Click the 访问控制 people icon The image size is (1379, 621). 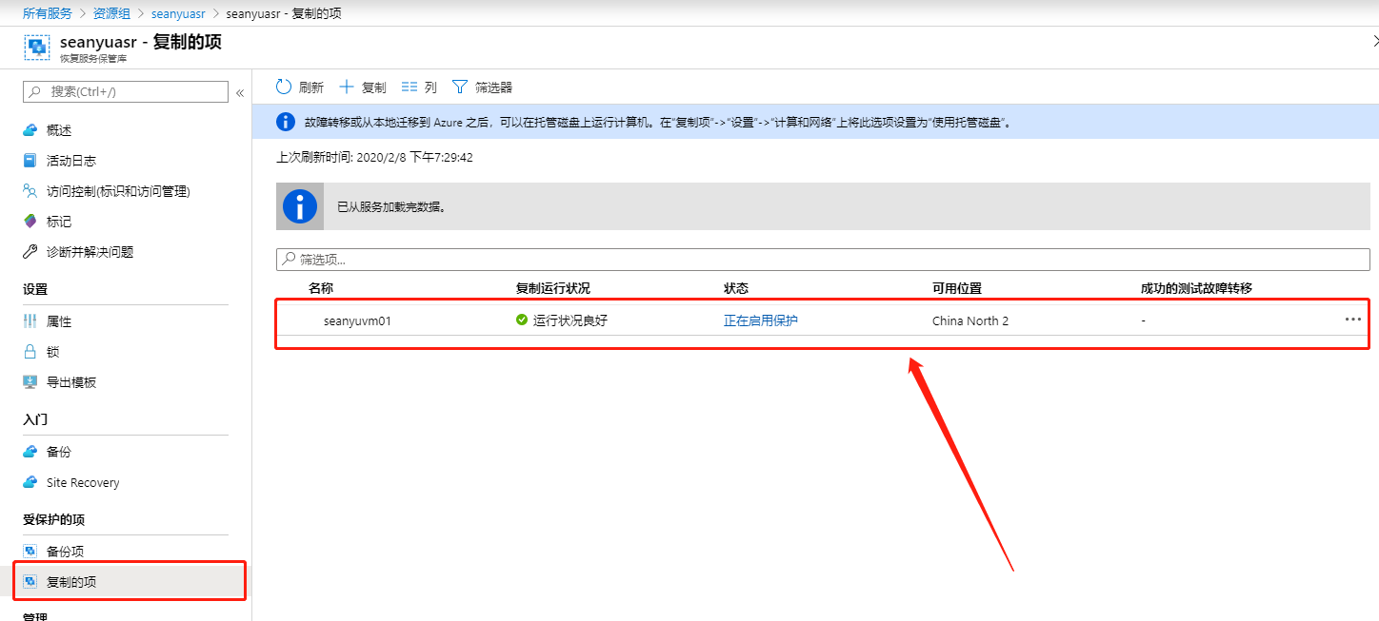[30, 191]
